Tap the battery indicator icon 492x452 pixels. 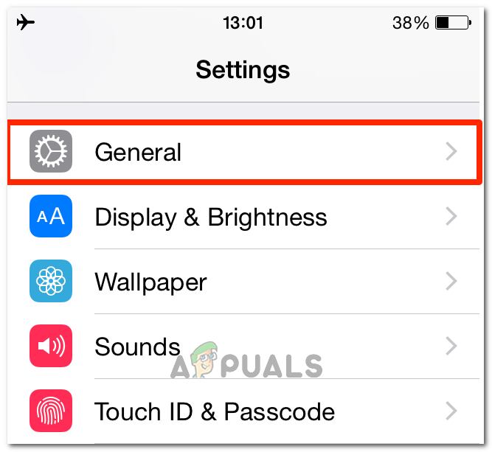tap(453, 23)
